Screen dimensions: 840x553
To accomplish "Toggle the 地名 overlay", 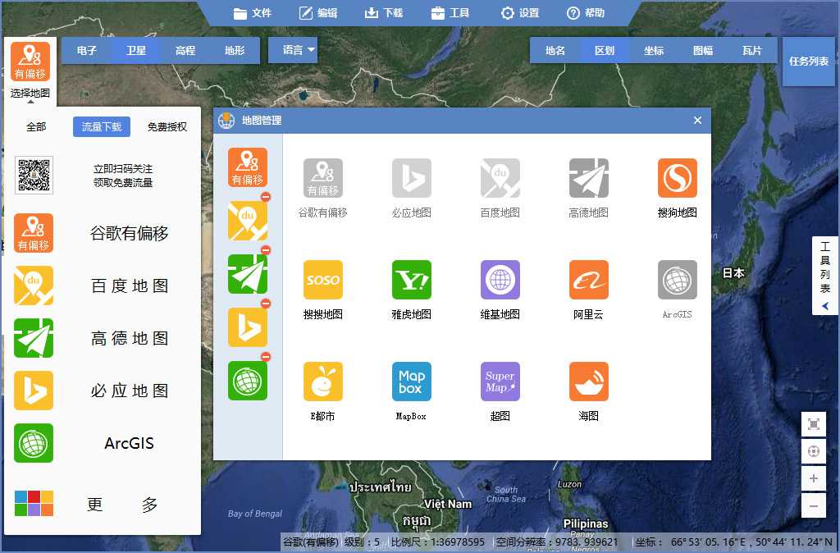I will (555, 50).
